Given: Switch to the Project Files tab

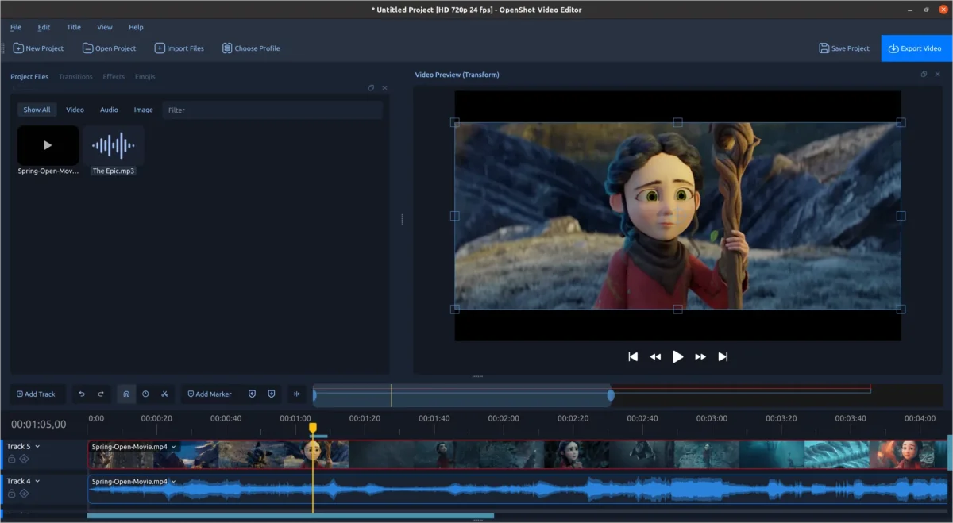Looking at the screenshot, I should 29,77.
